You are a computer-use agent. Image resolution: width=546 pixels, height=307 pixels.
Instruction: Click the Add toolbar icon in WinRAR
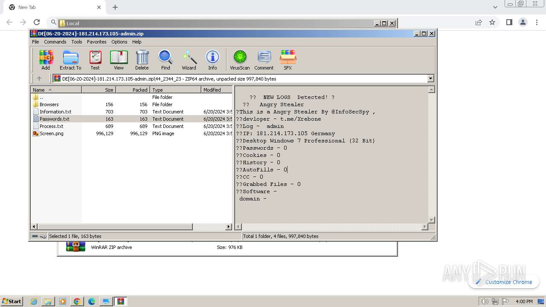point(46,60)
